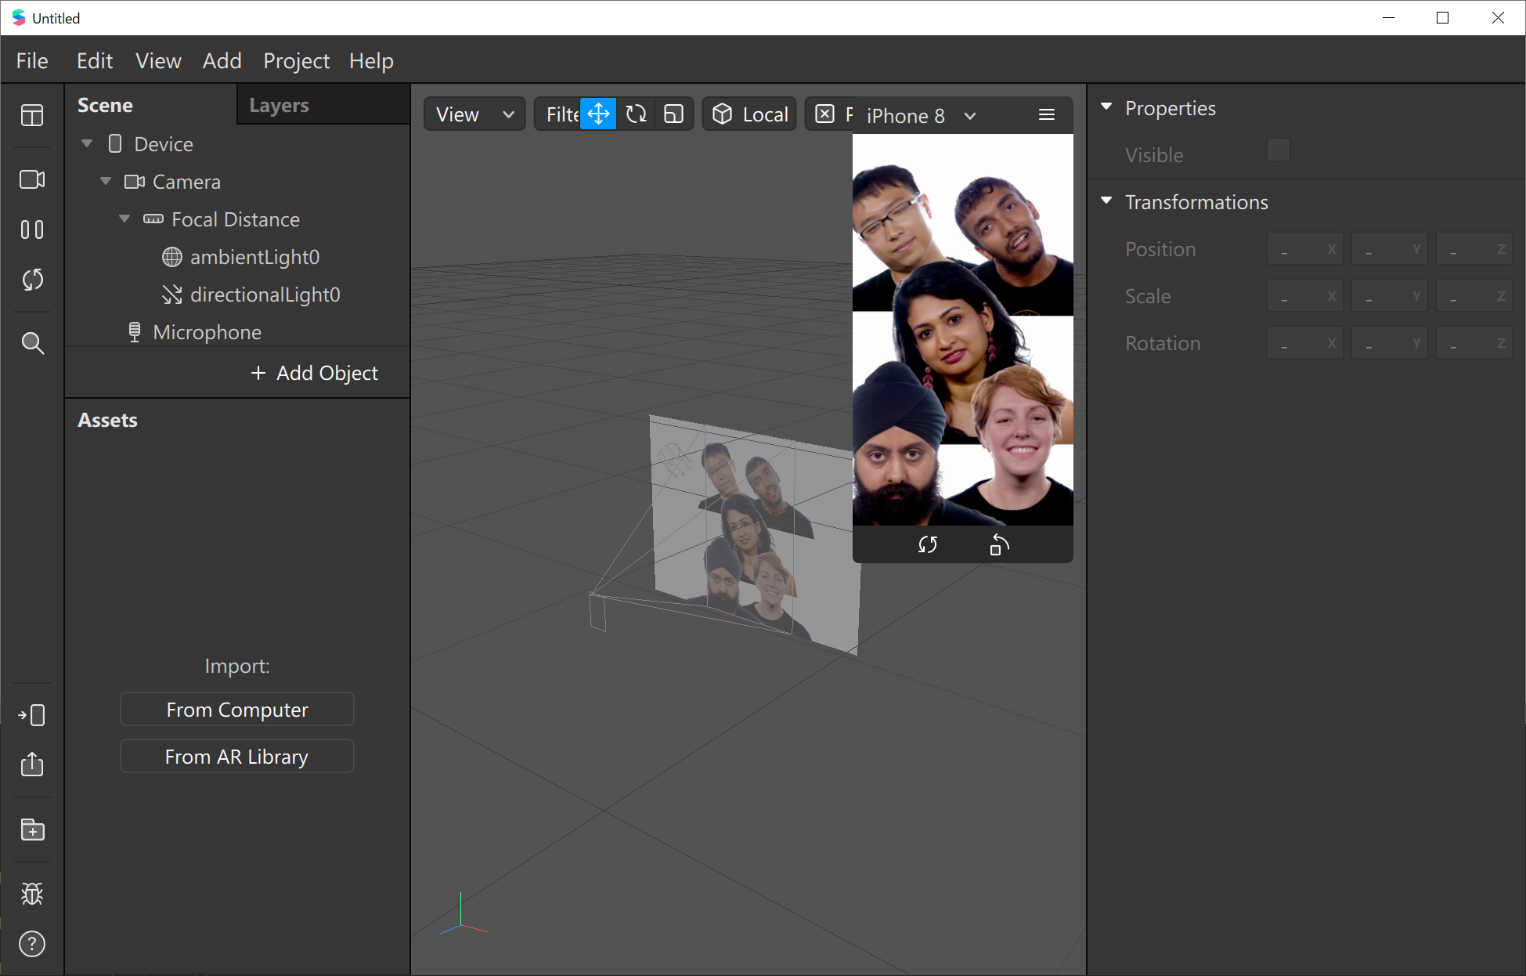Open the simulator hamburger menu
Screen dimensions: 1526x976
(1046, 115)
